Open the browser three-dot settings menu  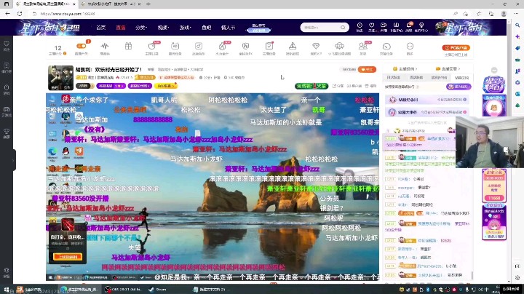tap(516, 14)
